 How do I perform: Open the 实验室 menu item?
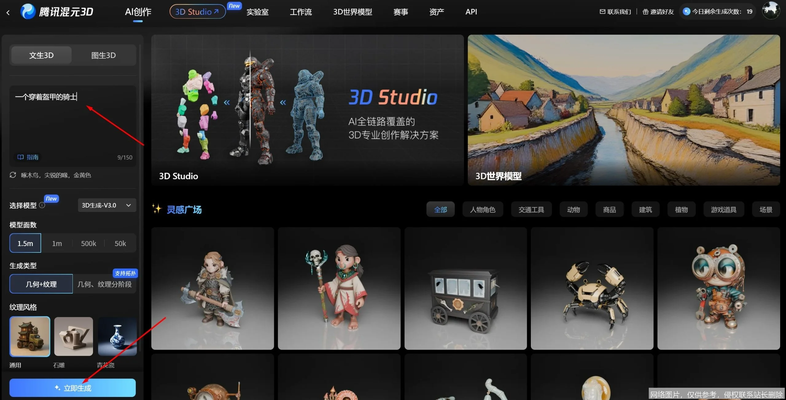tap(257, 12)
